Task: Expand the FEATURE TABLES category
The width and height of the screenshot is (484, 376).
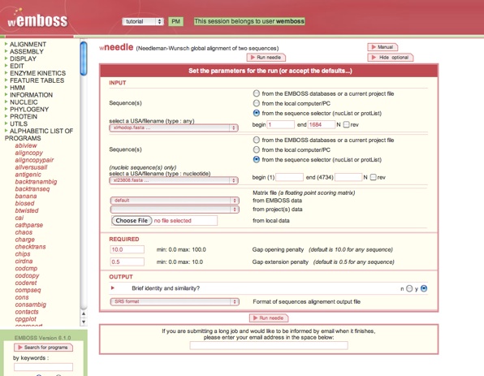Action: [x=37, y=80]
